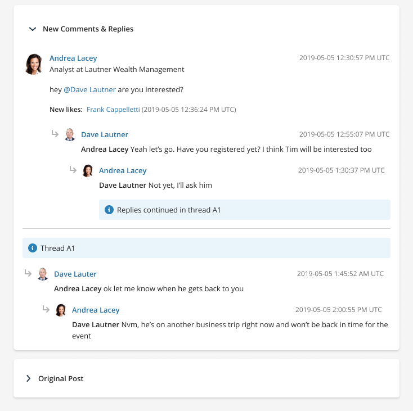Screen dimensions: 413x411
Task: Click reply arrow icon beside Dave Lauter
Action: [x=28, y=273]
